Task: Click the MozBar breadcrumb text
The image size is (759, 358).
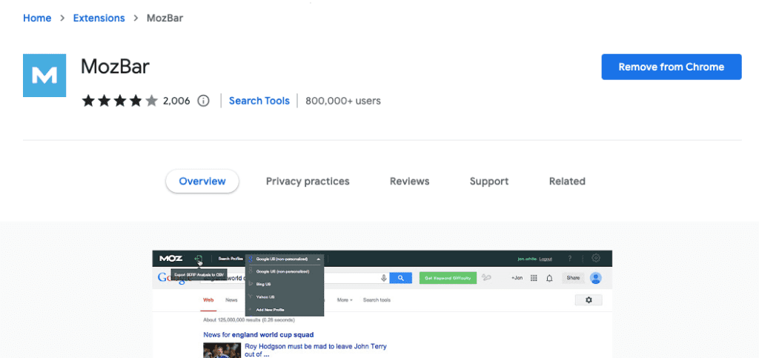Action: click(x=165, y=18)
